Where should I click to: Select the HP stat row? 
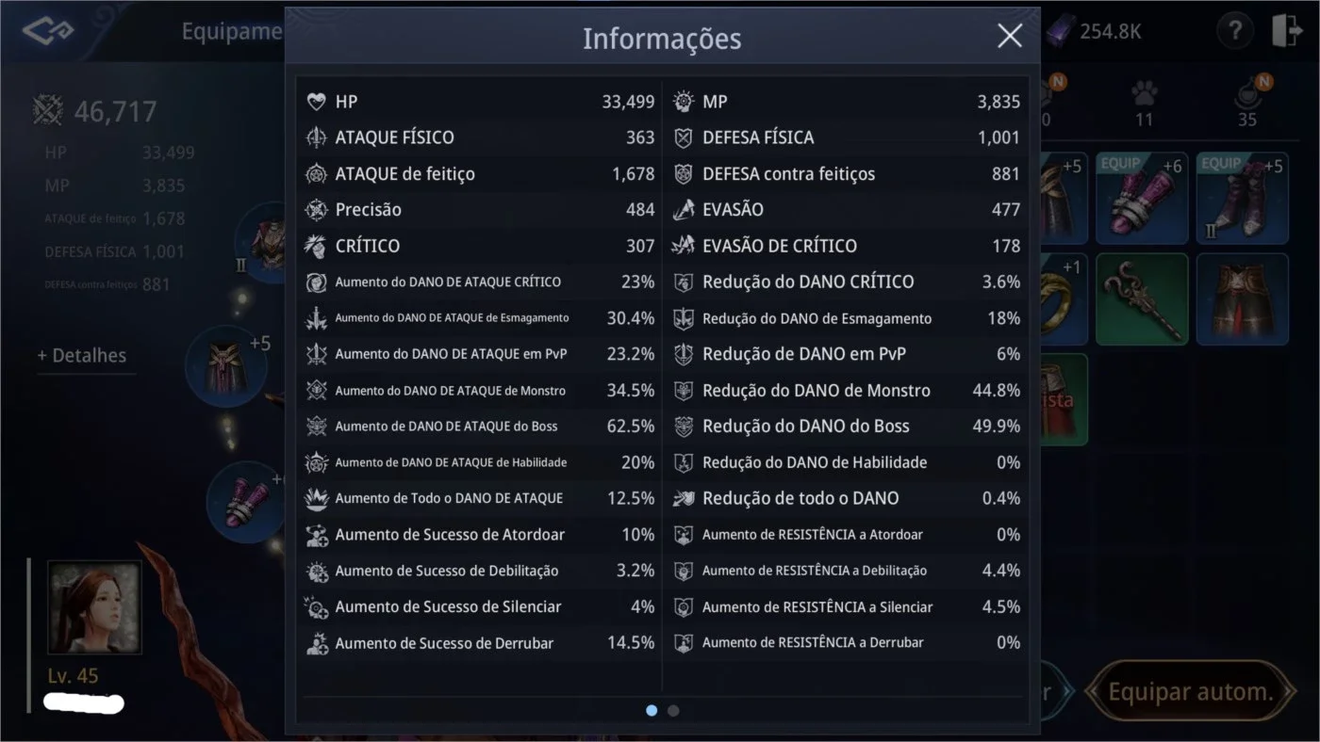tap(479, 102)
